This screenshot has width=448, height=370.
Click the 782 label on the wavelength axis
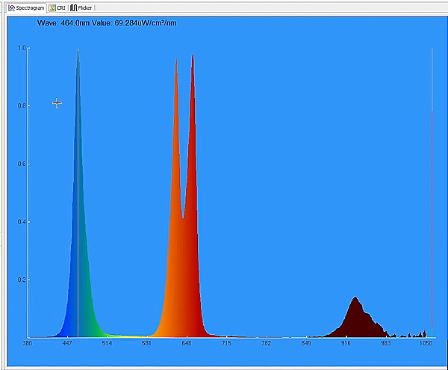tap(266, 344)
